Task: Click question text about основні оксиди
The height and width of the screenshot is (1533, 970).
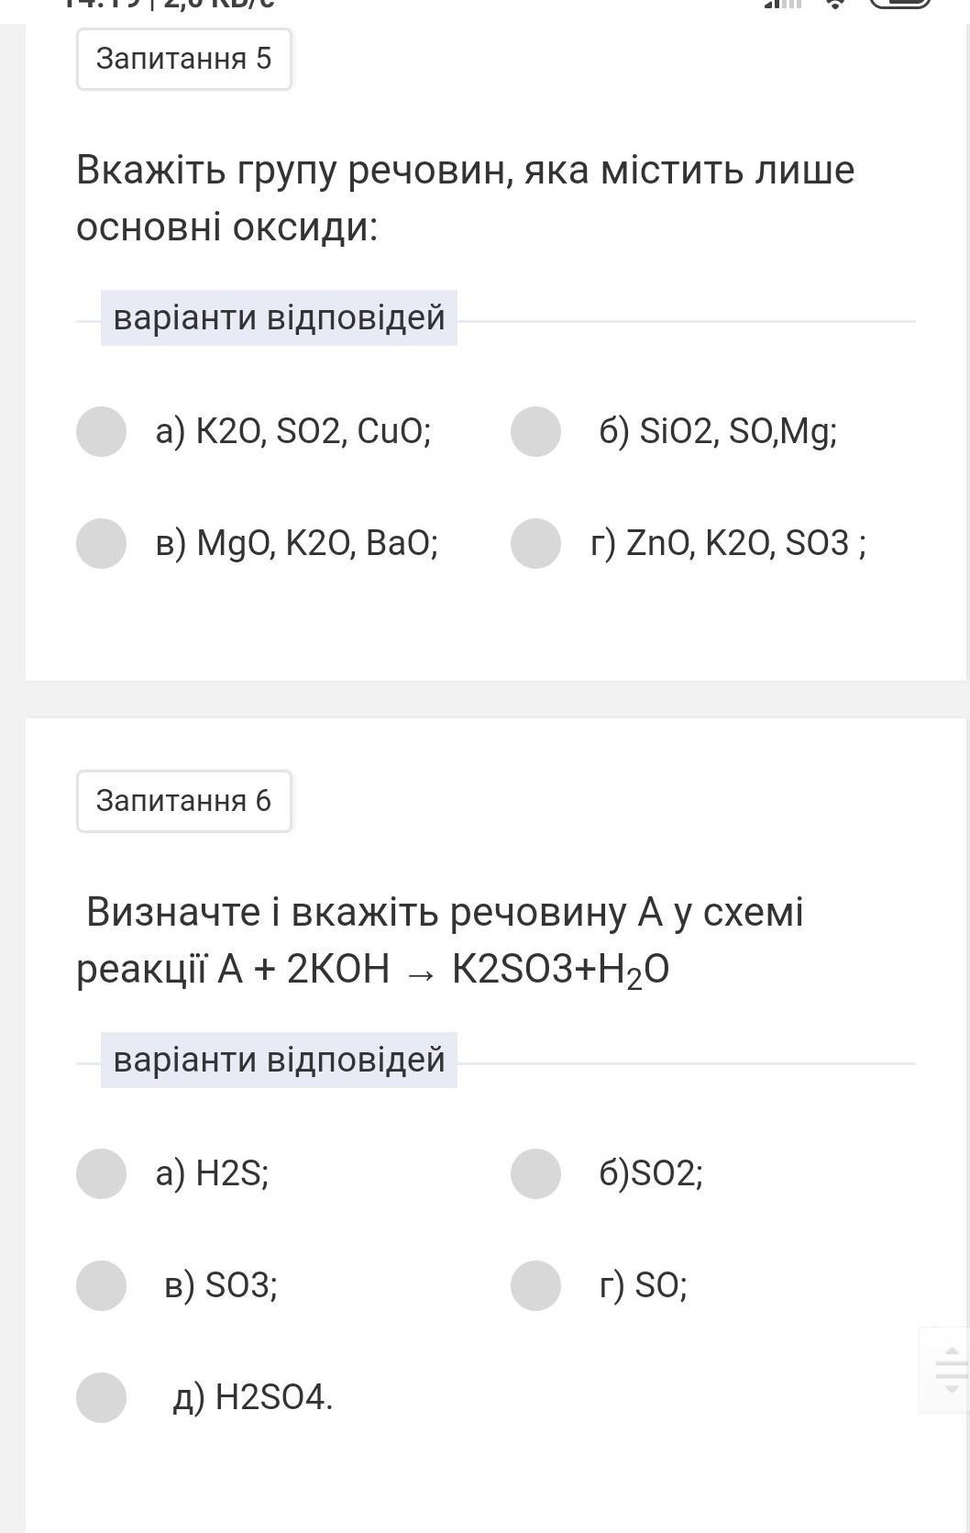Action: click(x=465, y=197)
